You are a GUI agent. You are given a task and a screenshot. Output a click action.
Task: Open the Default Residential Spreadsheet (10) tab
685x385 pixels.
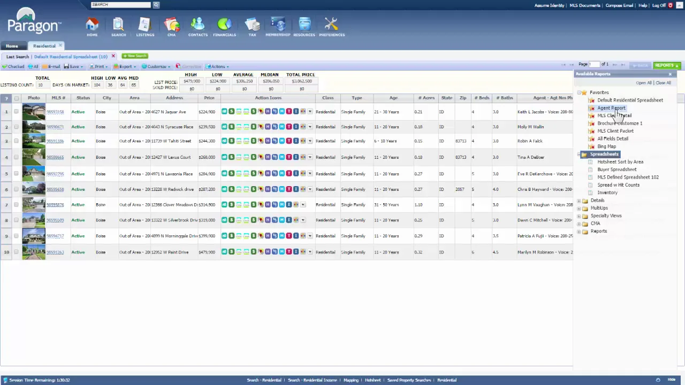71,57
